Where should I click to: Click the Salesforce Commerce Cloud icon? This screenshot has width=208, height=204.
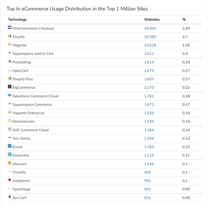coord(10,95)
